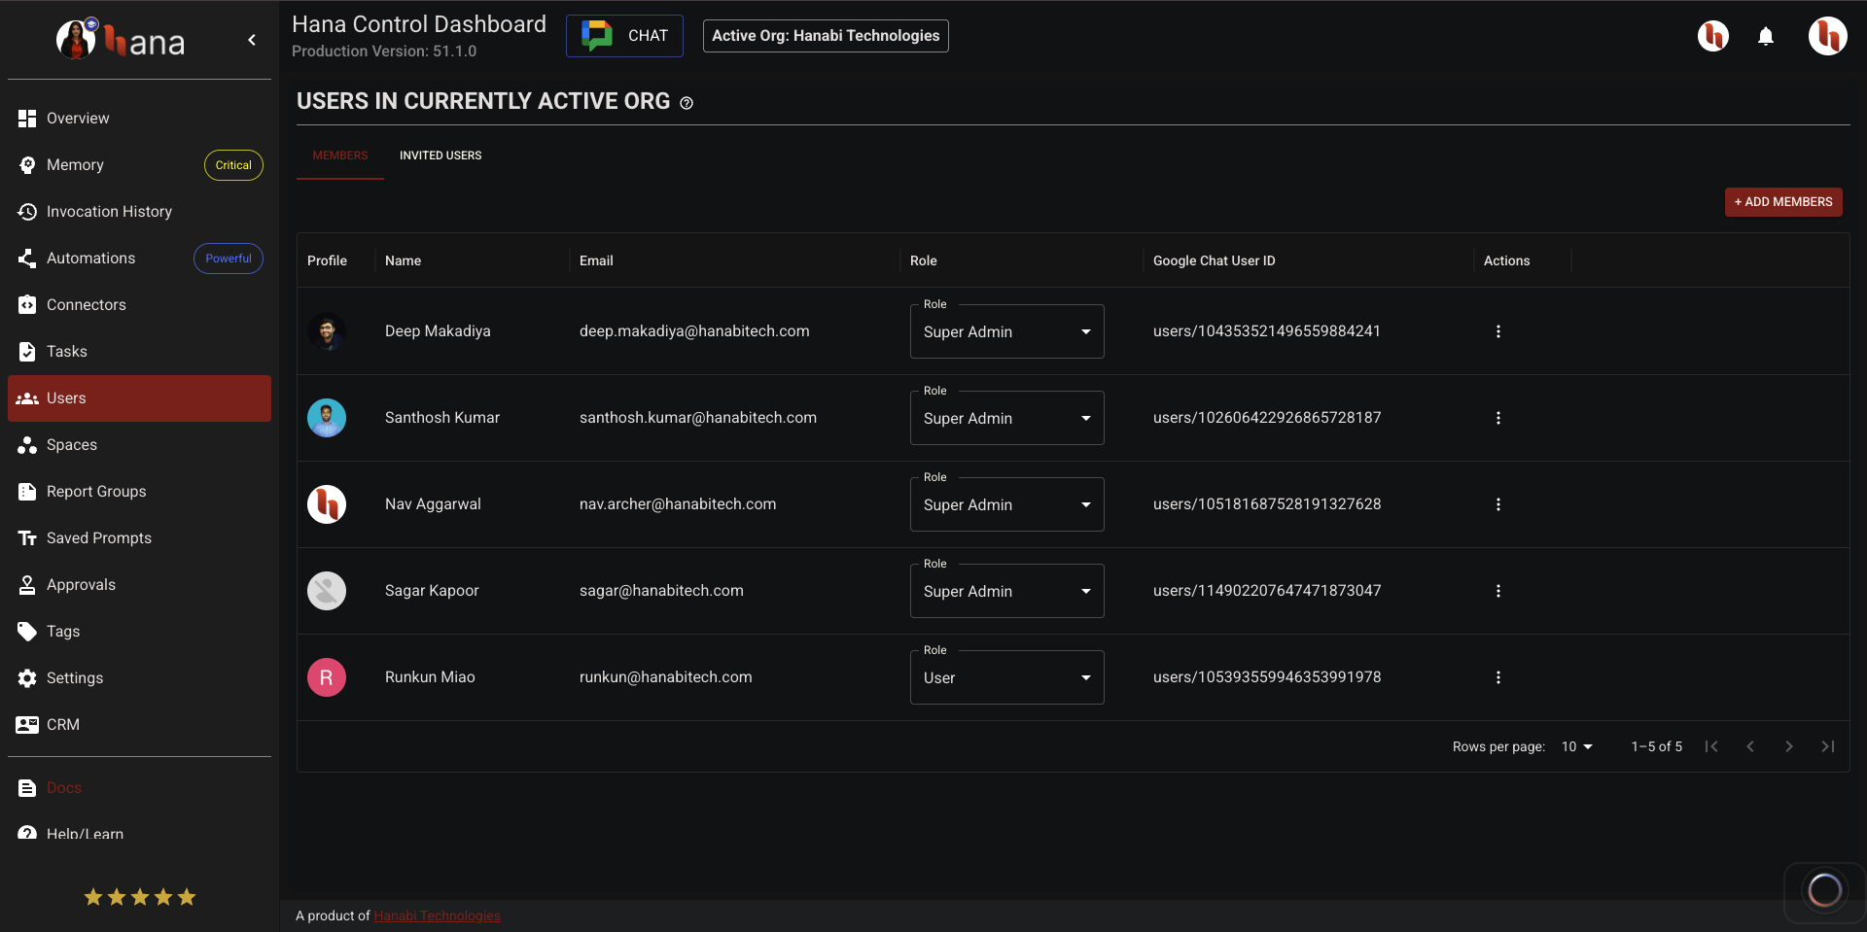Sort by the Name column header
The width and height of the screenshot is (1867, 932).
pos(403,260)
